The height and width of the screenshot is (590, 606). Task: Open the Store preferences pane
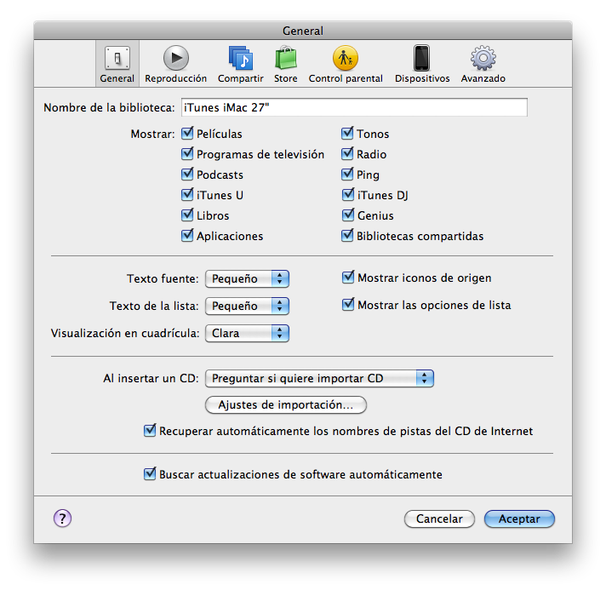tap(285, 64)
